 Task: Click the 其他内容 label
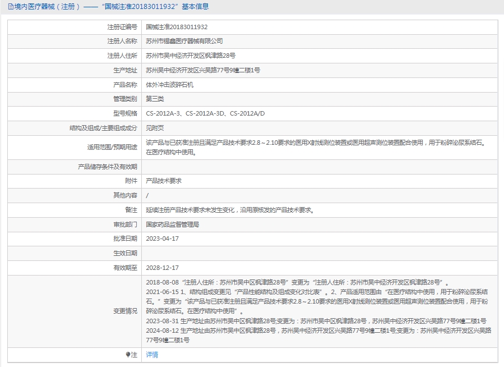tap(125, 195)
